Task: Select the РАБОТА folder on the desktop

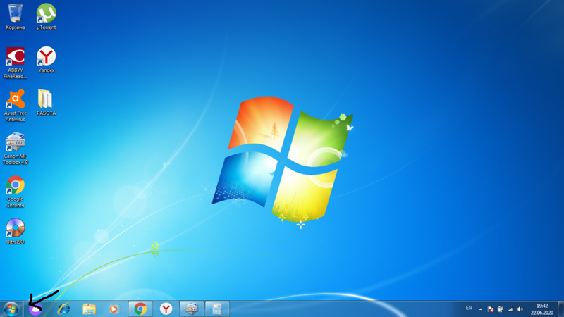Action: [46, 102]
